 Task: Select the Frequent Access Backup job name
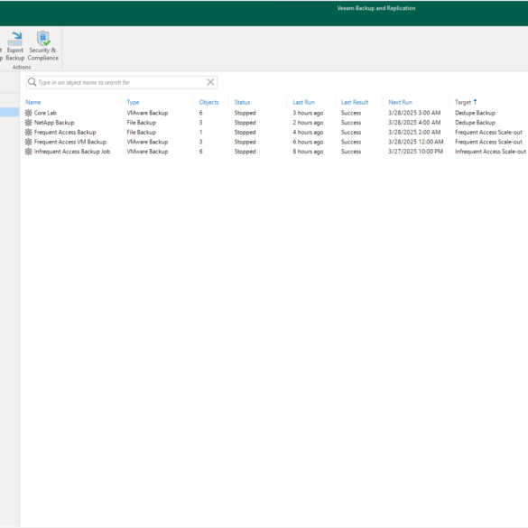click(x=65, y=133)
